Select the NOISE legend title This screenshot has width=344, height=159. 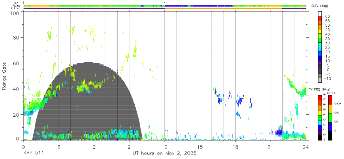[x=332, y=93]
